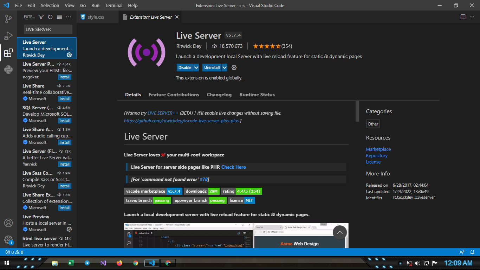Click the gear next to Uninstall button
The image size is (480, 270).
[x=234, y=67]
